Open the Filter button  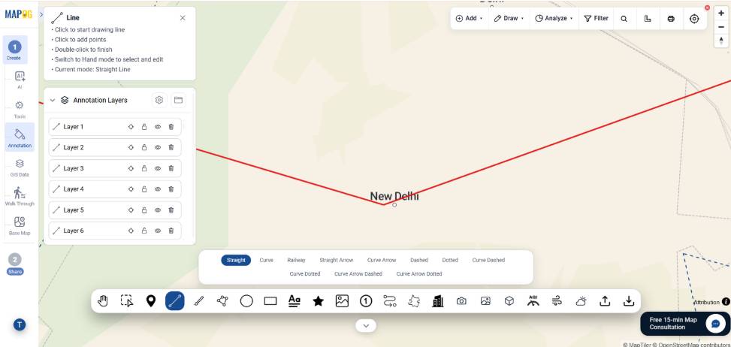(596, 19)
